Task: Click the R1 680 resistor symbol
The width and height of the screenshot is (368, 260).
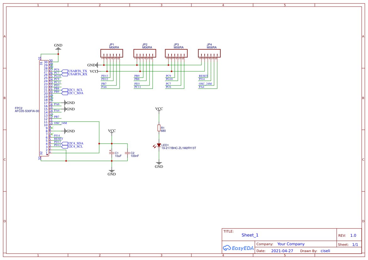Action: 159,128
